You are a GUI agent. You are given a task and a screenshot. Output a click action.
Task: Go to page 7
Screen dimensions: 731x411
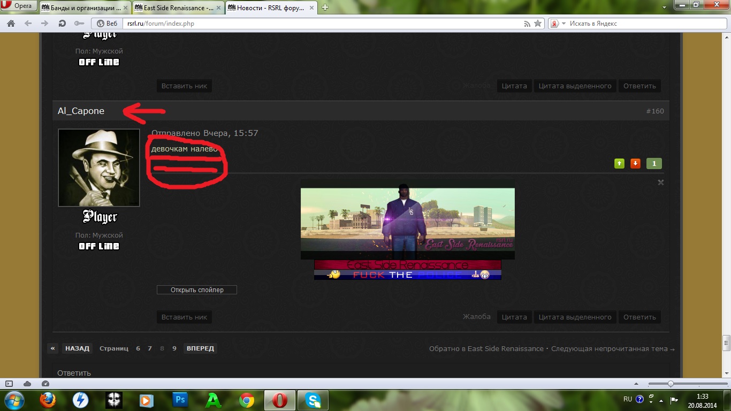pyautogui.click(x=150, y=348)
